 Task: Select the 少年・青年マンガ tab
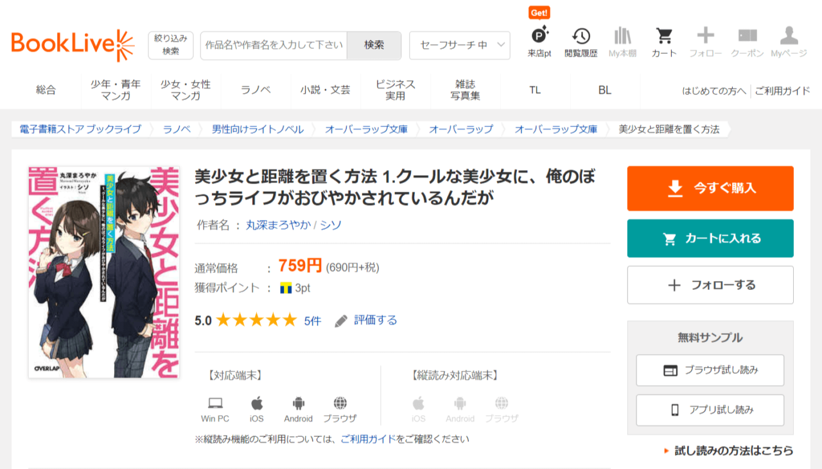(116, 90)
